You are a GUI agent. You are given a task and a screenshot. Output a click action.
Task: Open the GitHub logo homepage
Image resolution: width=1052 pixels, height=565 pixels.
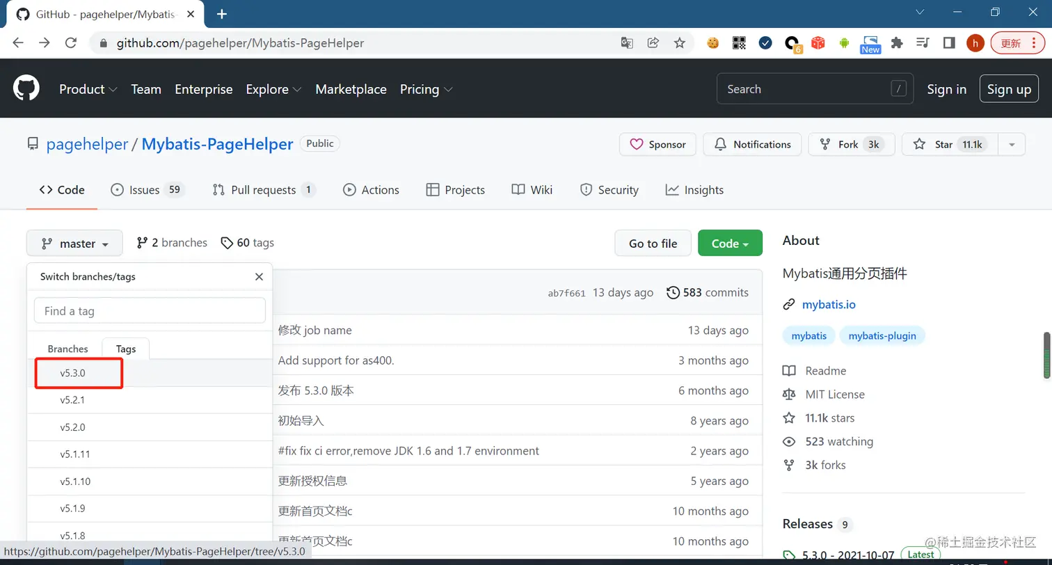(x=26, y=88)
